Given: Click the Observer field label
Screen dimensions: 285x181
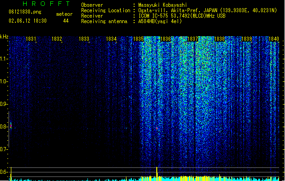Looking at the screenshot, I should [x=92, y=5].
